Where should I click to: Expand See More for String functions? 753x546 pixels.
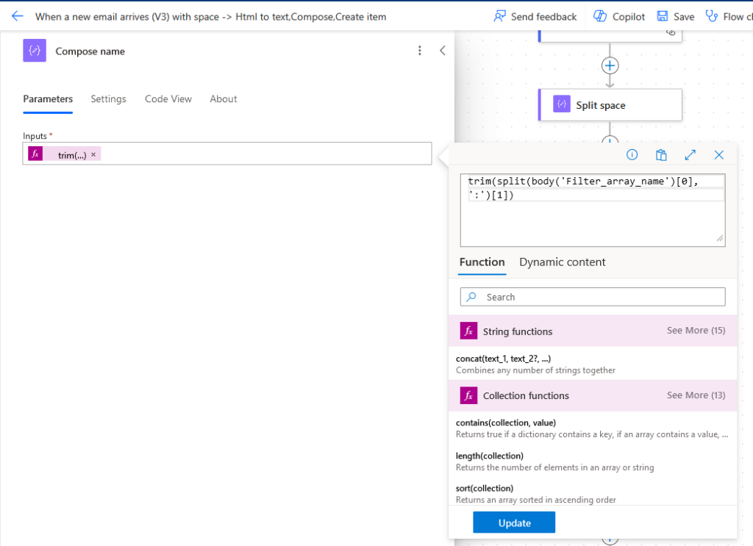(696, 331)
